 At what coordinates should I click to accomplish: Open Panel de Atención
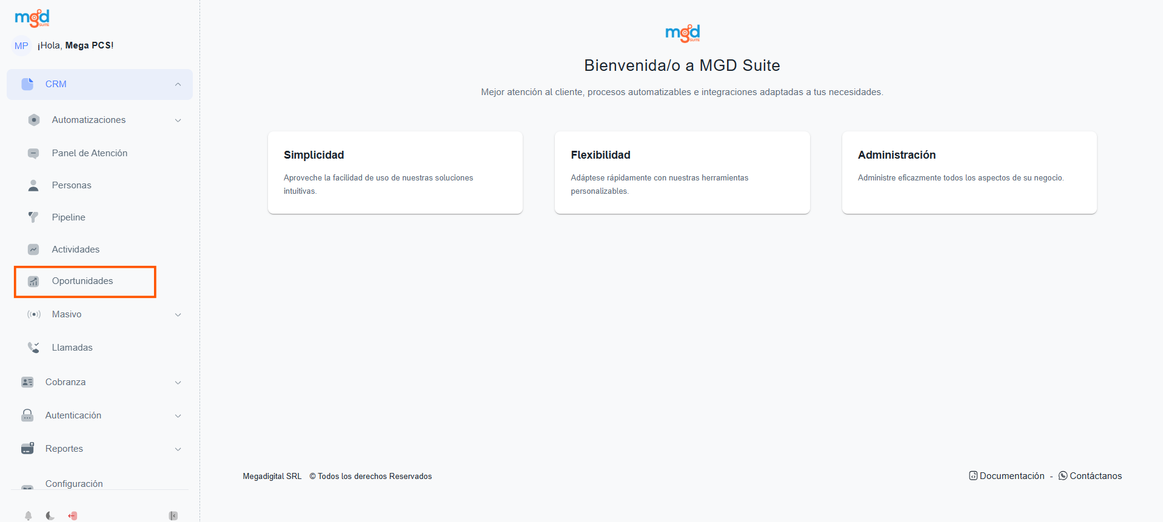(x=89, y=153)
